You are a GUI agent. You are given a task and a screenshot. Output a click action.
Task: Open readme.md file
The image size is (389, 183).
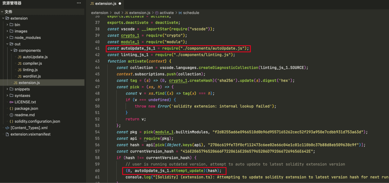coord(24,115)
